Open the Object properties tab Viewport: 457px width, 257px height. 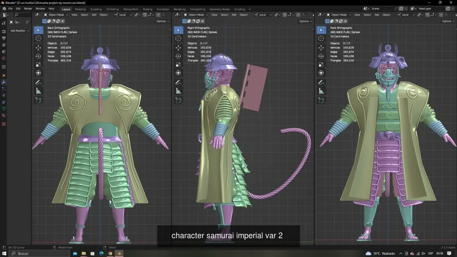tap(4, 75)
